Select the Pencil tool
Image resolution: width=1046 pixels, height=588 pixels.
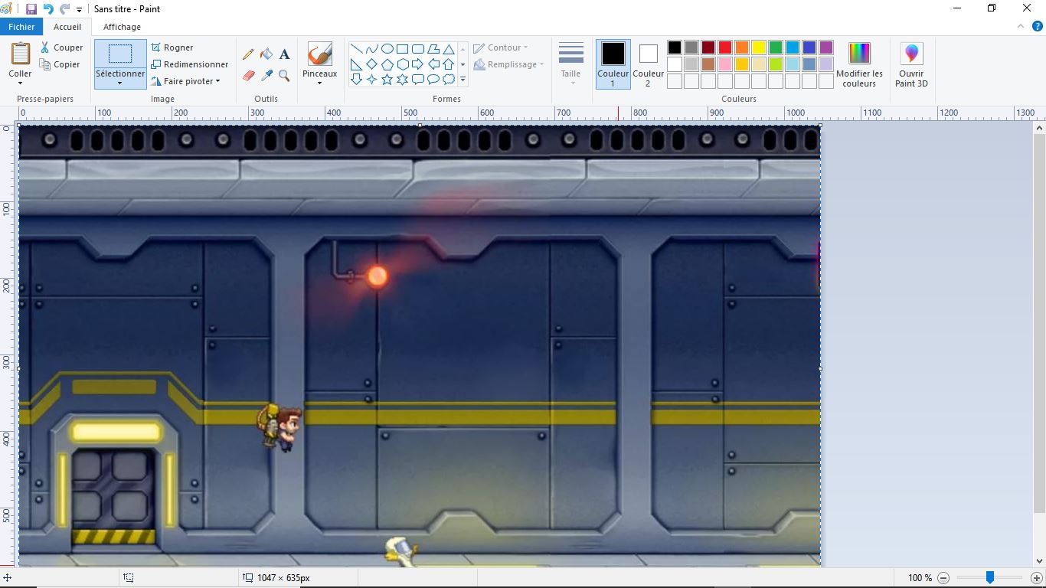pos(248,54)
